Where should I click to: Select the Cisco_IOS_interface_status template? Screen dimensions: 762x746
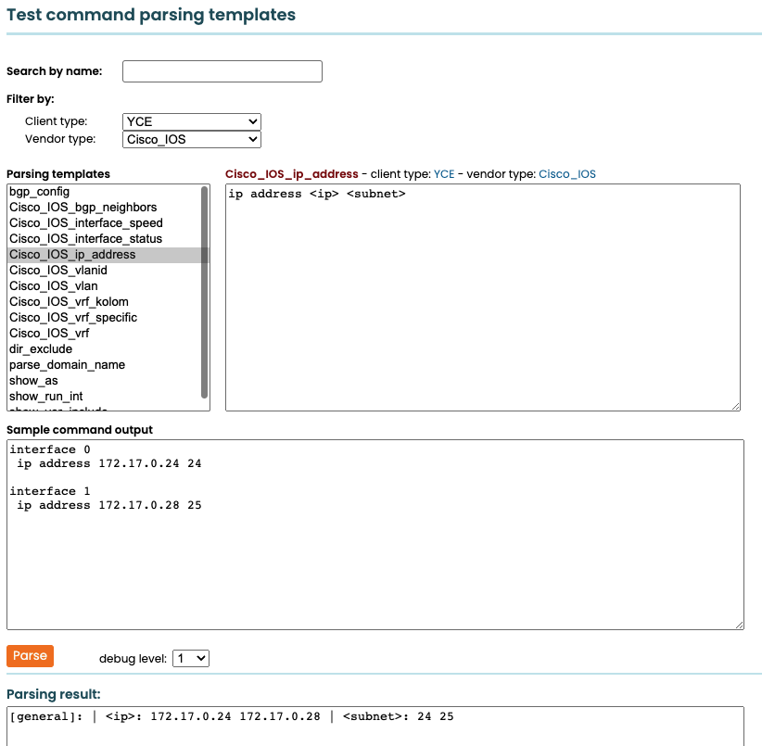(87, 238)
